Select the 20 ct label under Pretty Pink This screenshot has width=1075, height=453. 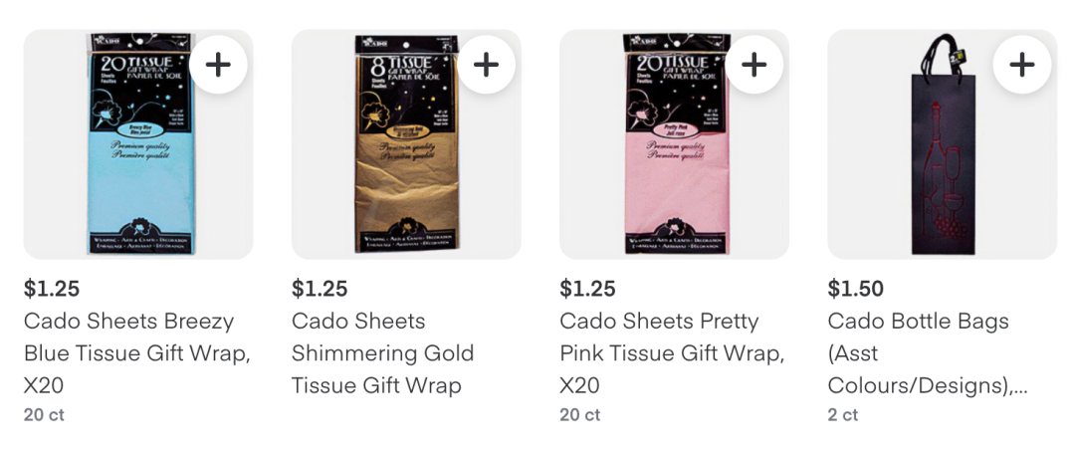point(580,414)
